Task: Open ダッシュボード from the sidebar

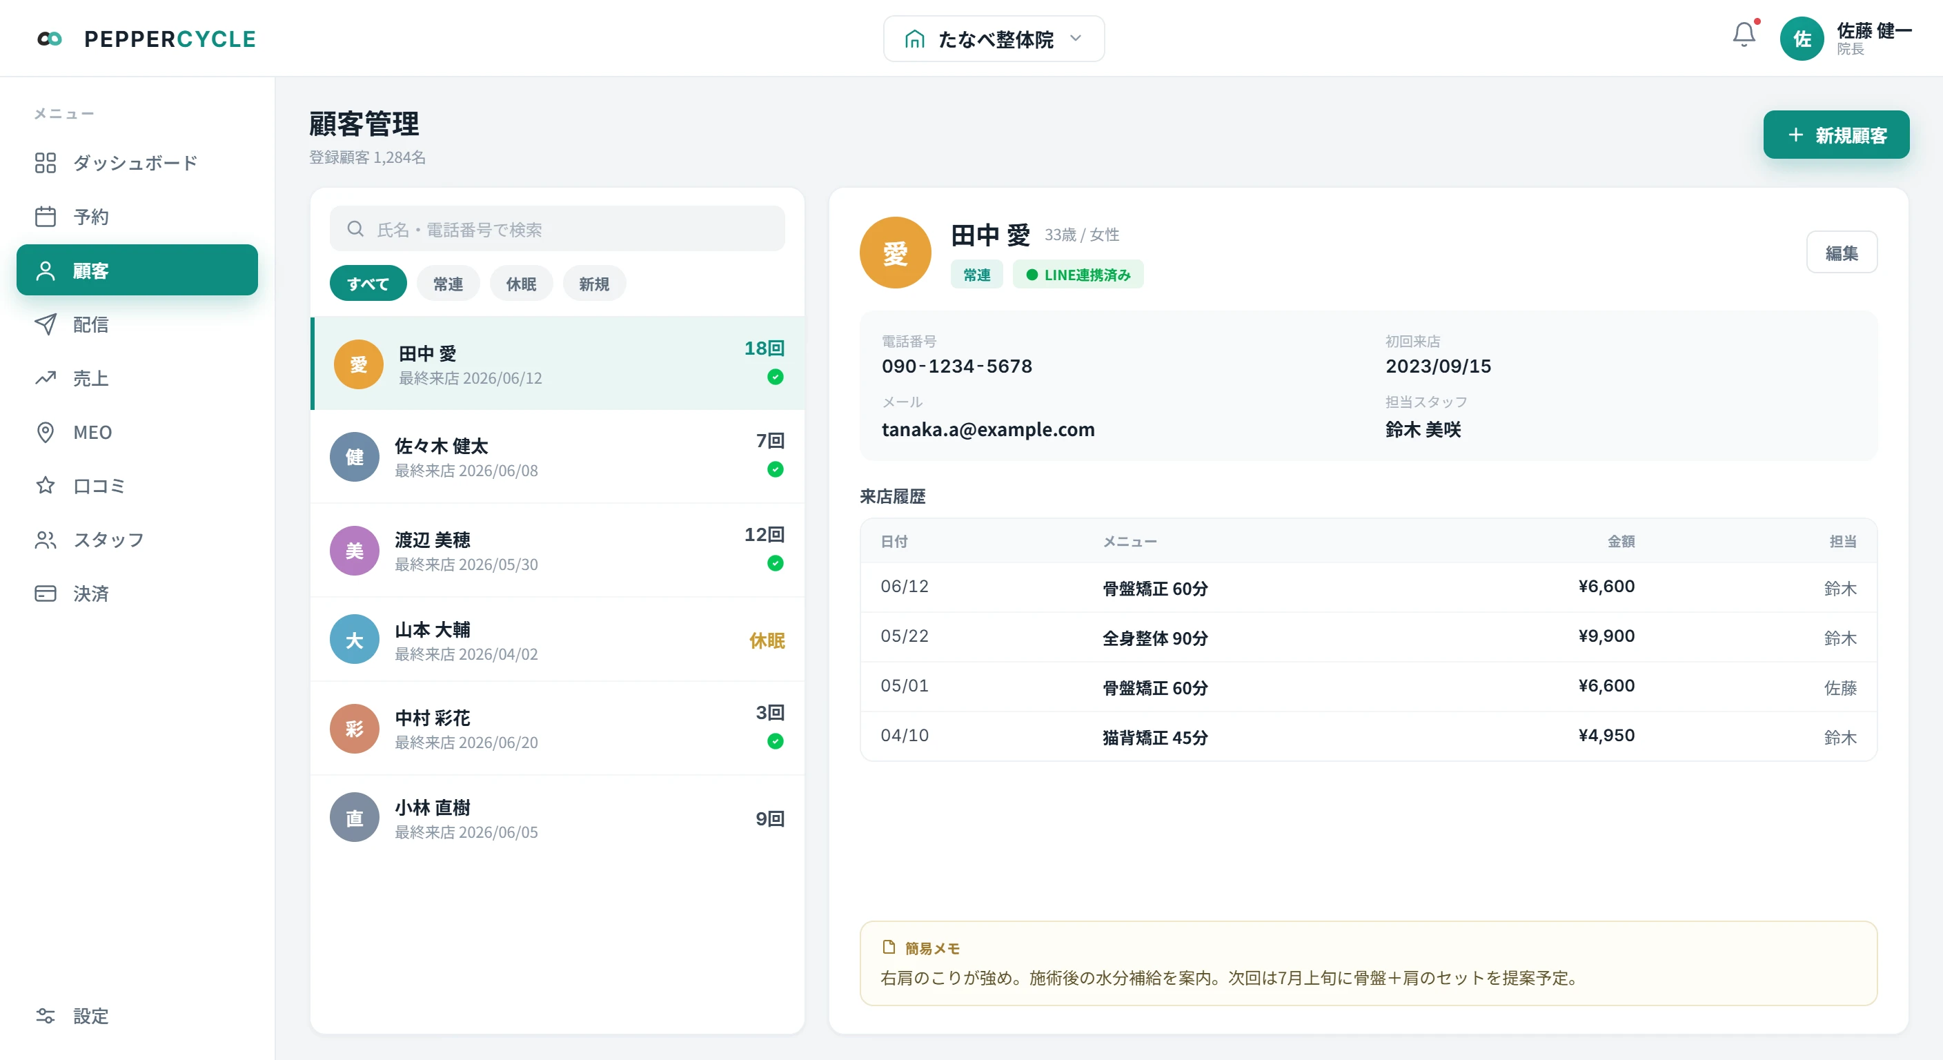Action: pyautogui.click(x=137, y=163)
